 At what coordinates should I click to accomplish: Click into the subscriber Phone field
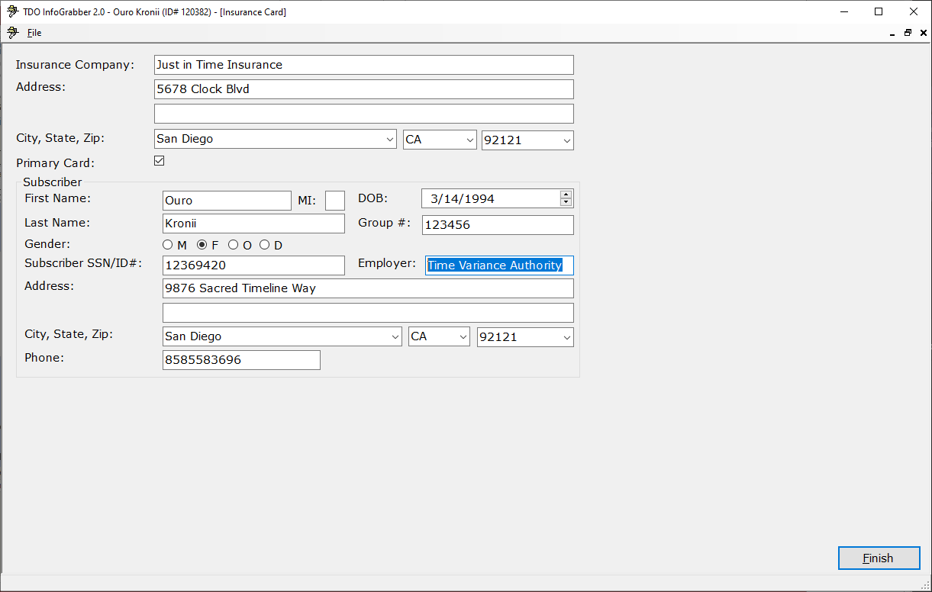(x=241, y=360)
